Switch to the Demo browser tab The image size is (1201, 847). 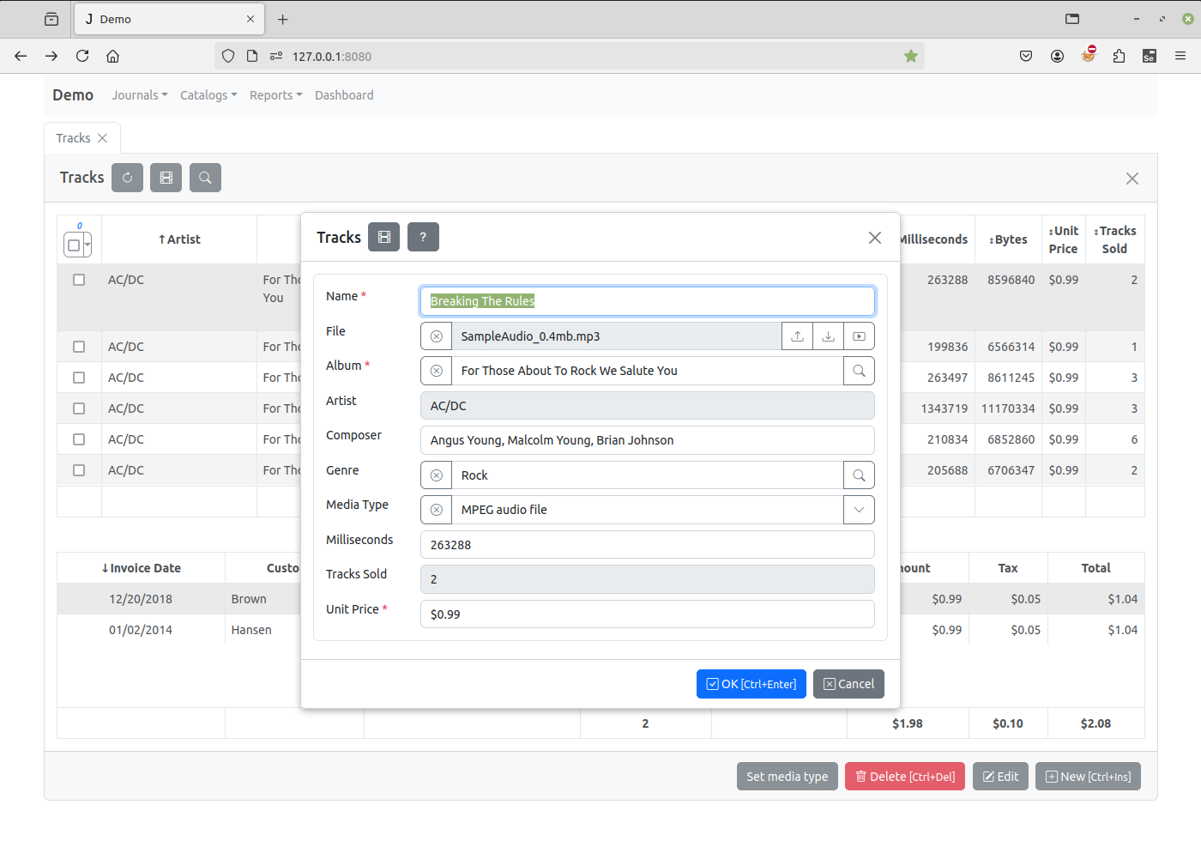tap(169, 19)
